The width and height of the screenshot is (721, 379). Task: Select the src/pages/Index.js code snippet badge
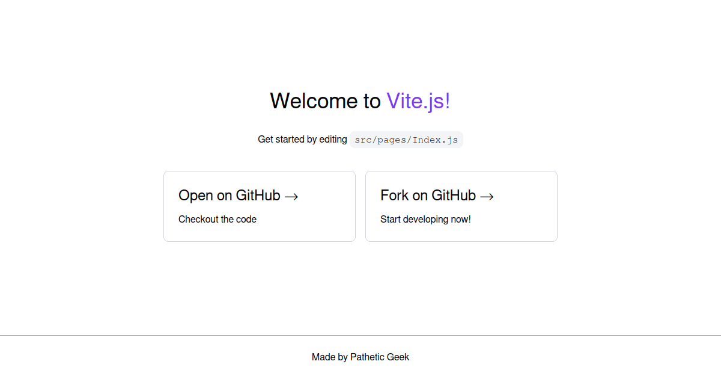[x=406, y=139]
